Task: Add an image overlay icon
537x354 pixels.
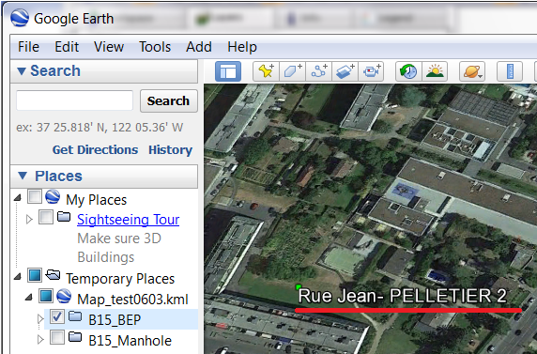Action: tap(345, 71)
